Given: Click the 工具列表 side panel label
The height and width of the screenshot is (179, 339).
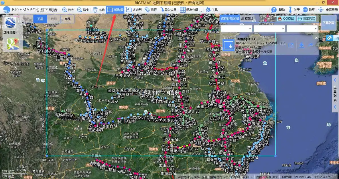Looking at the screenshot, I should [335, 94].
